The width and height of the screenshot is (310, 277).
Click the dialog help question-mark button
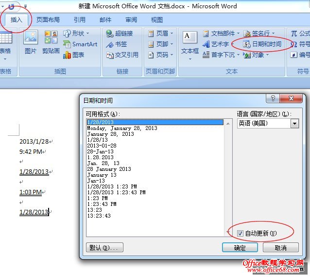tap(273, 98)
